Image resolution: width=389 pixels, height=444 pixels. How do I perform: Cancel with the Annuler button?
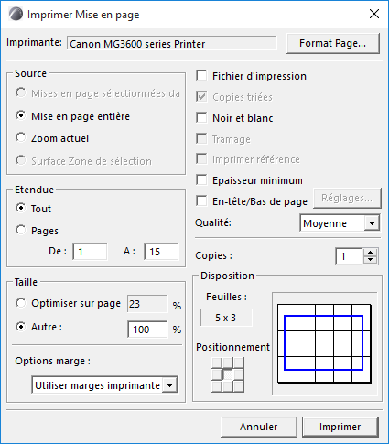click(258, 427)
